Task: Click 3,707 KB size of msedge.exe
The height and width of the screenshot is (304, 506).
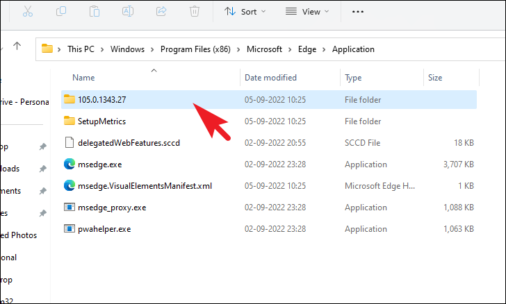Action: 458,164
